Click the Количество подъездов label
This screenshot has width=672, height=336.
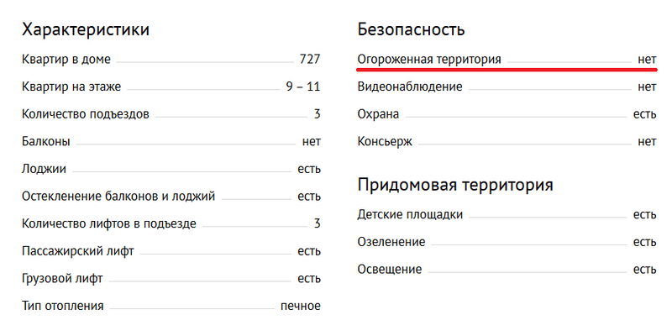click(86, 114)
